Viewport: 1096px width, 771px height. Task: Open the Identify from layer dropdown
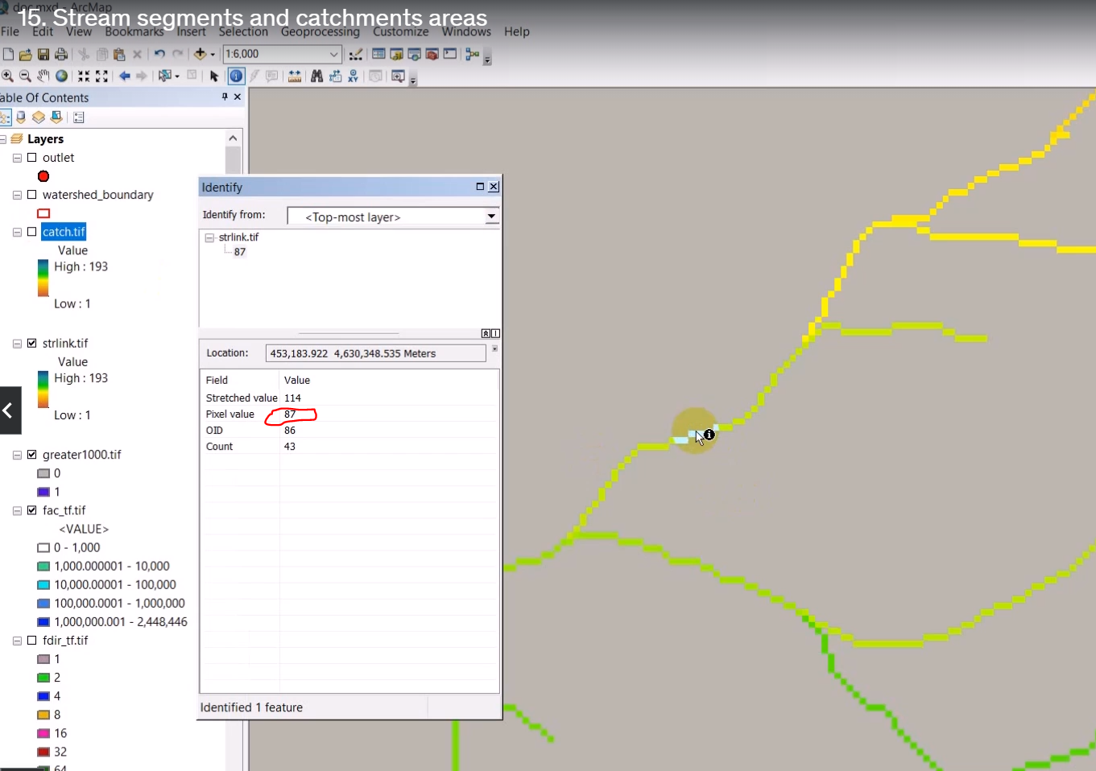491,216
